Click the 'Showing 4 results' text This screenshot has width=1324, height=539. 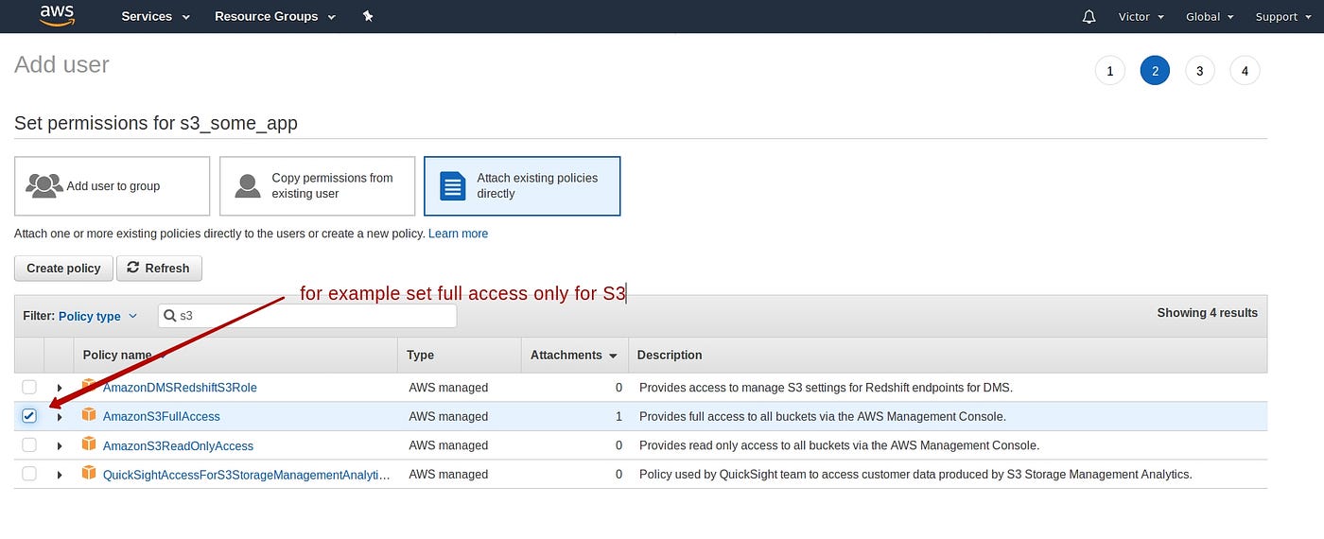click(x=1207, y=313)
